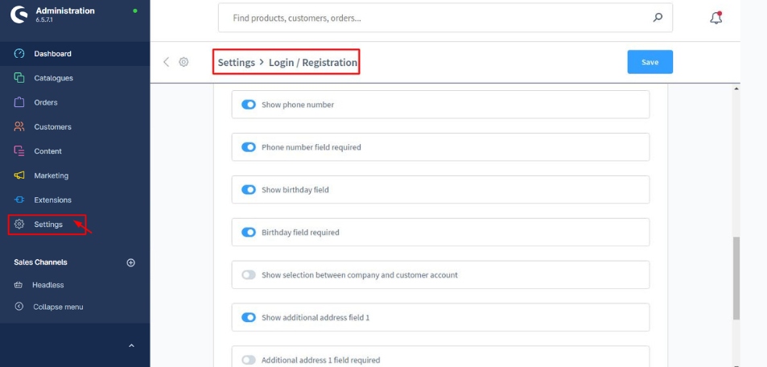Open the Marketing megaphone icon
The image size is (767, 367).
click(19, 175)
